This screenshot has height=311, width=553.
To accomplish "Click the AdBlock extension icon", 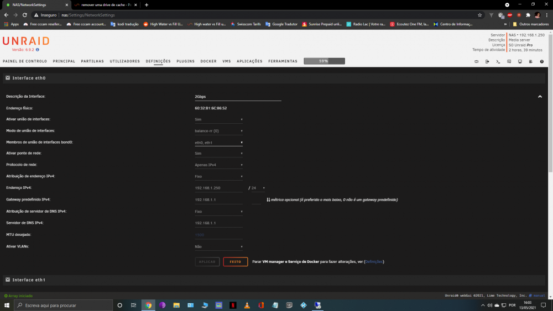I will (x=510, y=15).
